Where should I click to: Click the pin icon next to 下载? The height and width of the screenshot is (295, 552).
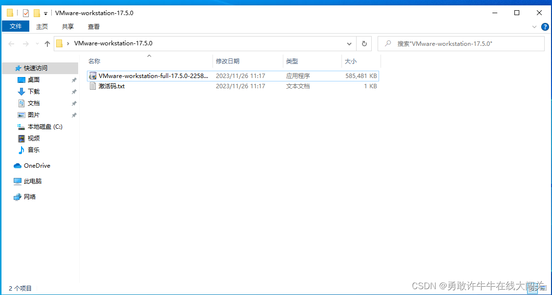[74, 92]
